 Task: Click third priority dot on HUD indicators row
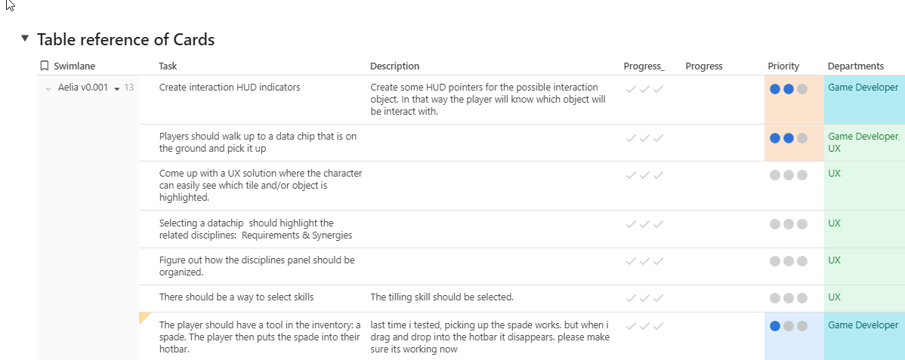pos(802,89)
